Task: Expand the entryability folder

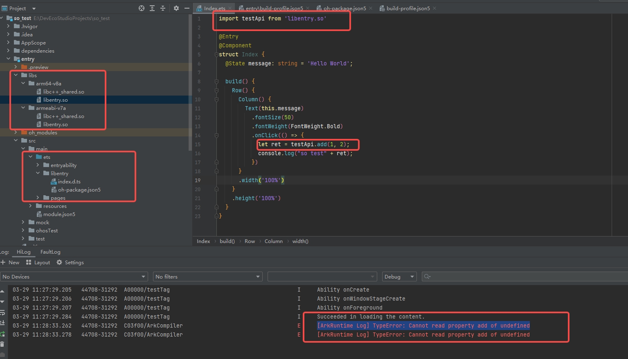Action: click(x=38, y=165)
